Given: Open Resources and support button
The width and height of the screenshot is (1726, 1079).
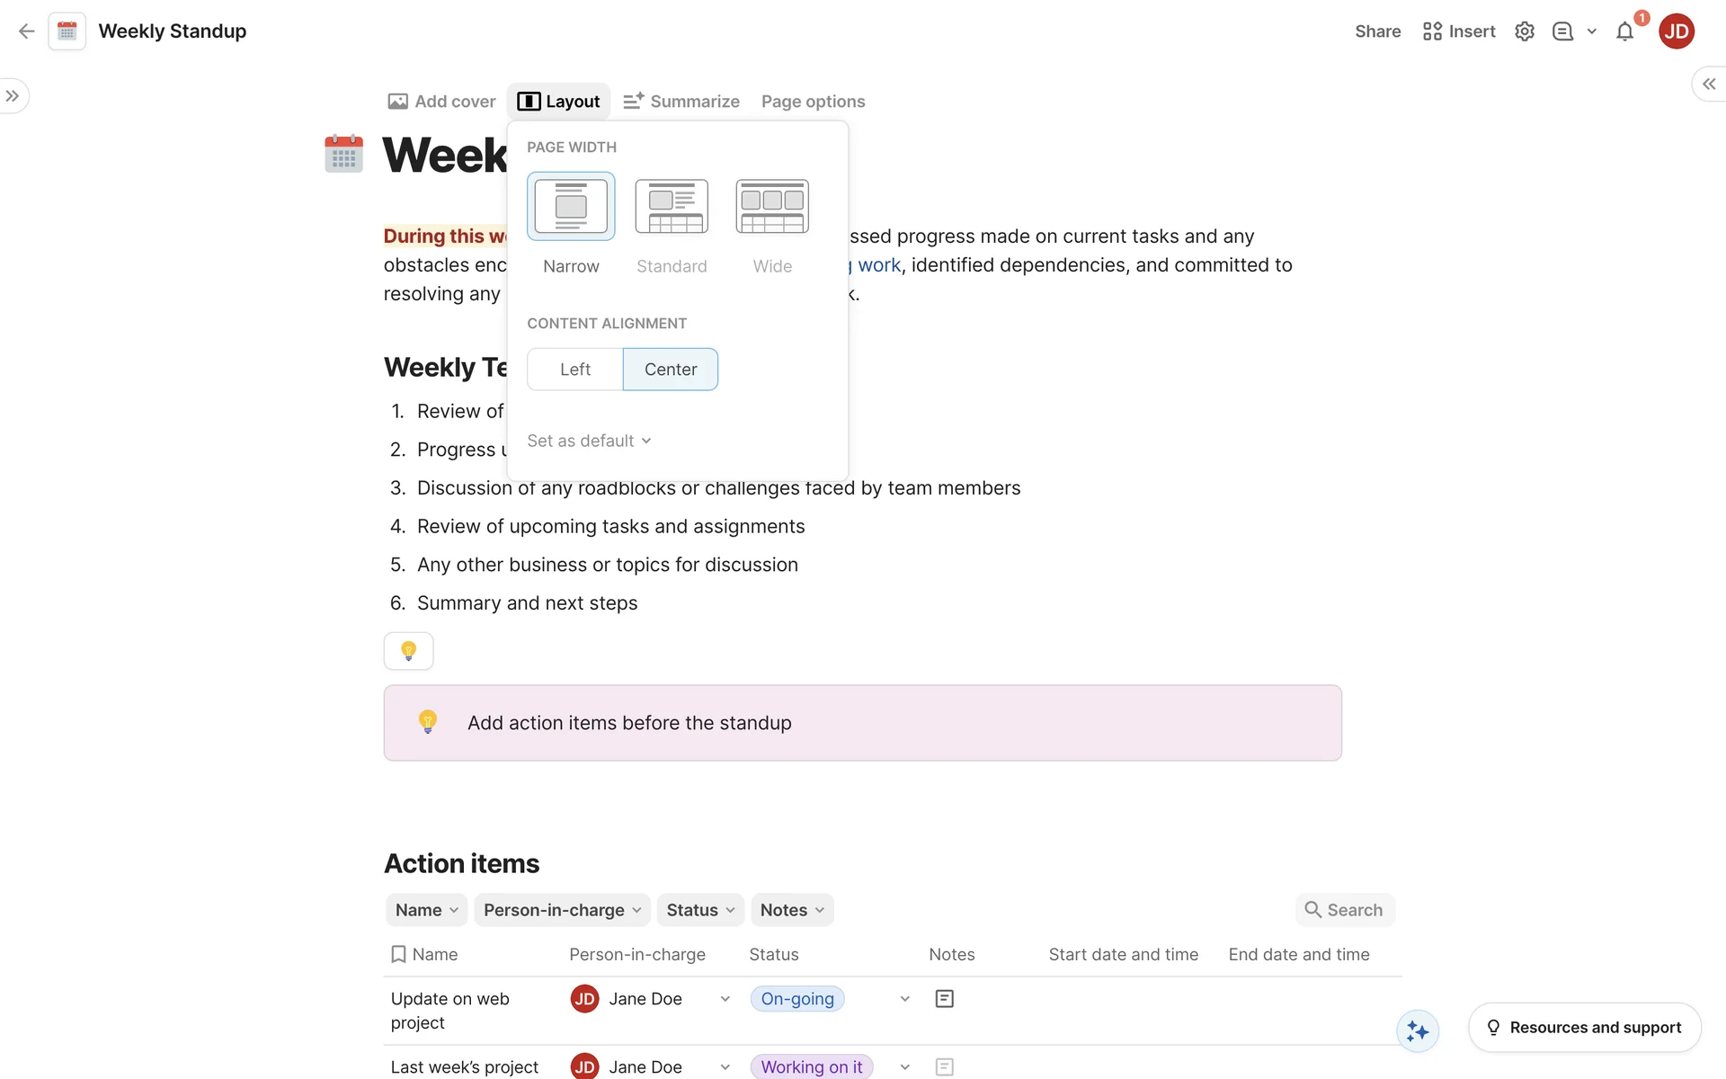Looking at the screenshot, I should (x=1584, y=1027).
